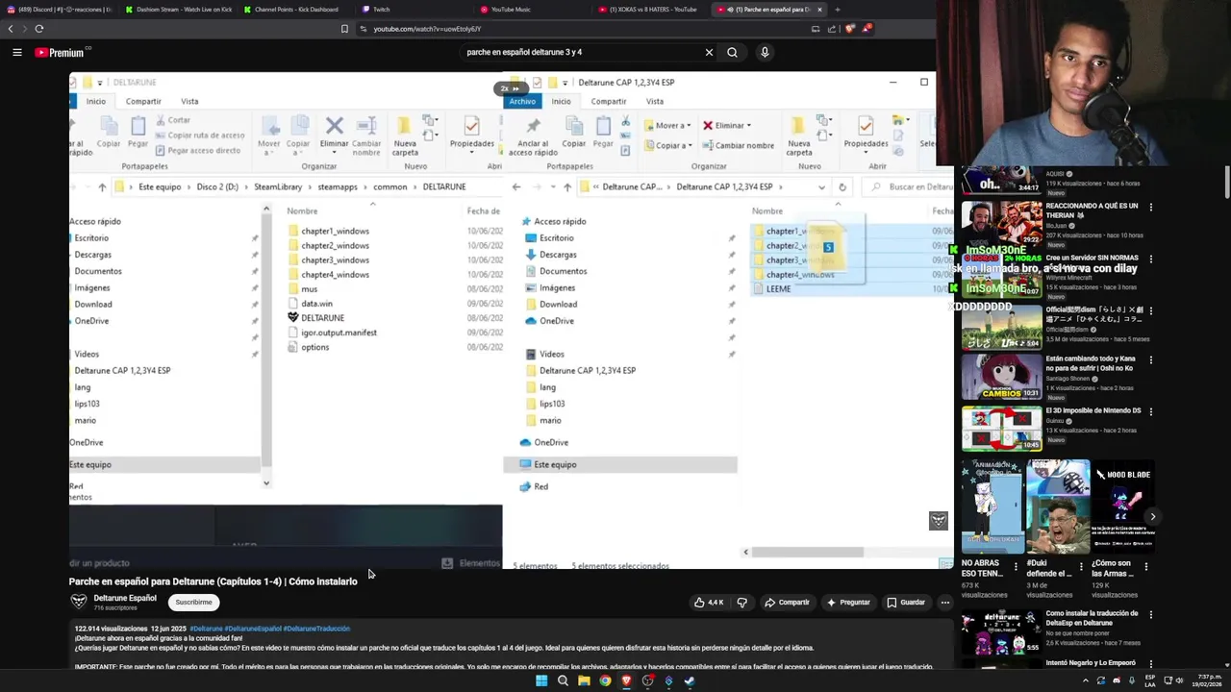
Task: Open NO ABRAS ESO TENN... short
Action: [x=992, y=507]
